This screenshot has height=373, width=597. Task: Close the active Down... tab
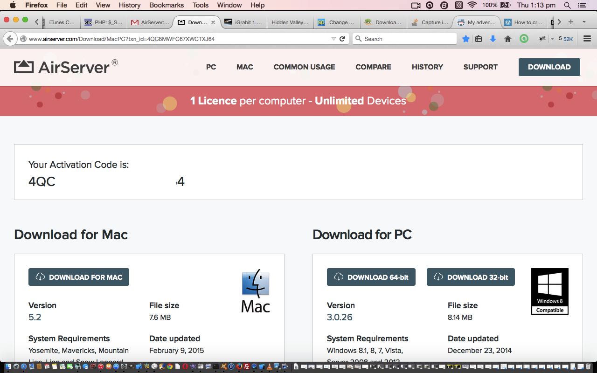pyautogui.click(x=213, y=22)
